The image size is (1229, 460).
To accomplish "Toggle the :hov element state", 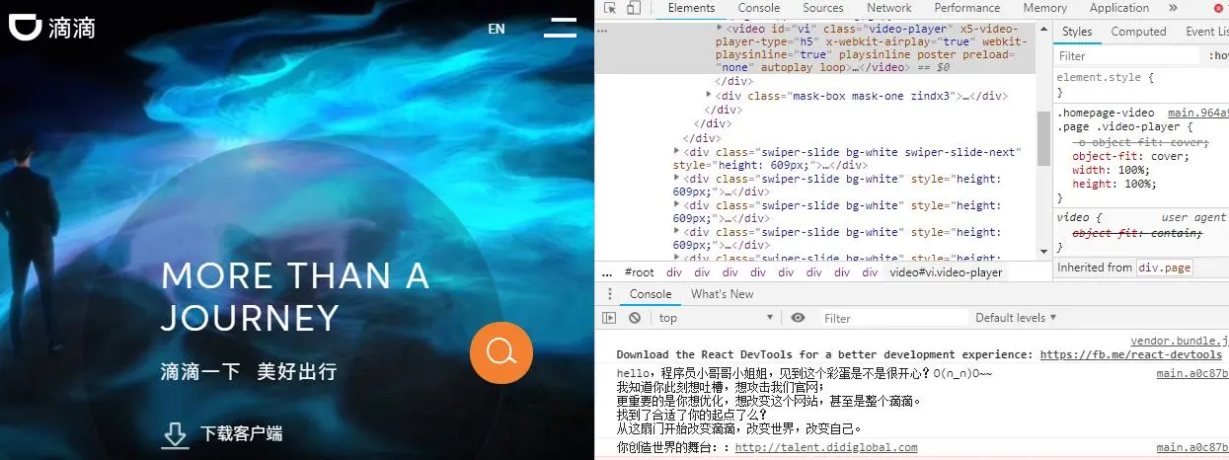I will (1220, 56).
